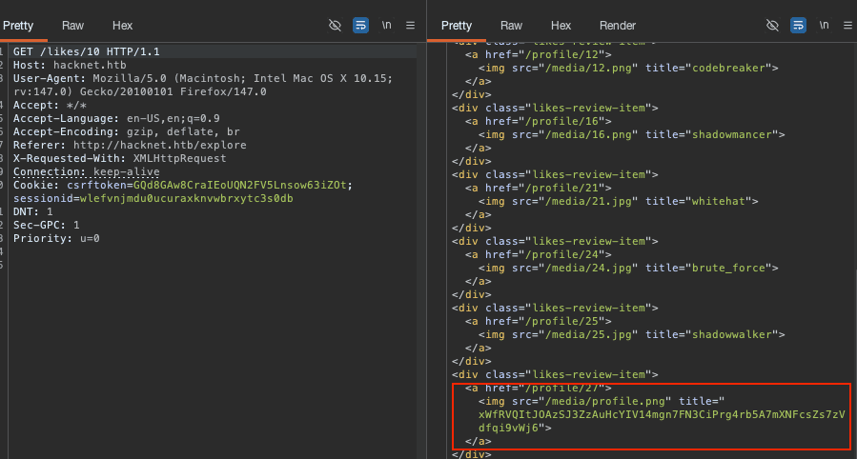
Task: Open the response Render tab
Action: (x=617, y=26)
